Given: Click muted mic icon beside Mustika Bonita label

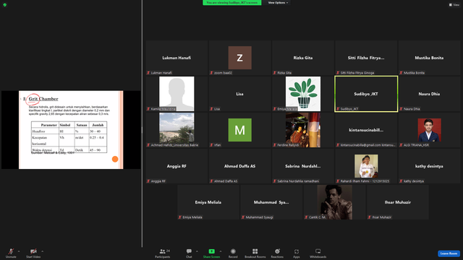Looking at the screenshot, I should point(402,73).
